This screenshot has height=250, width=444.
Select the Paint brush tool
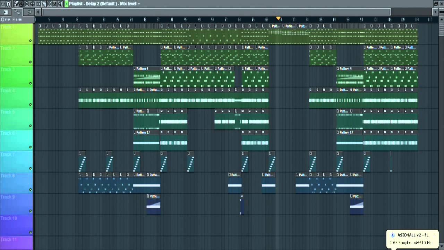tap(22, 4)
